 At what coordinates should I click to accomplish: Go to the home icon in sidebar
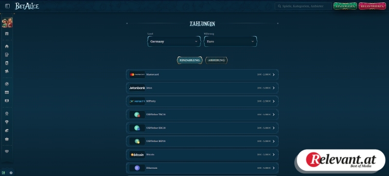7,46
